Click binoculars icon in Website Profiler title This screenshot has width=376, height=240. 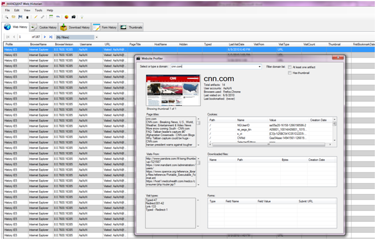[x=138, y=59]
